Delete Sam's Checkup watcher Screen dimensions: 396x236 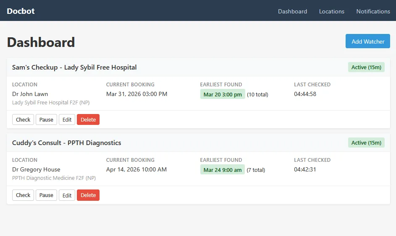88,119
